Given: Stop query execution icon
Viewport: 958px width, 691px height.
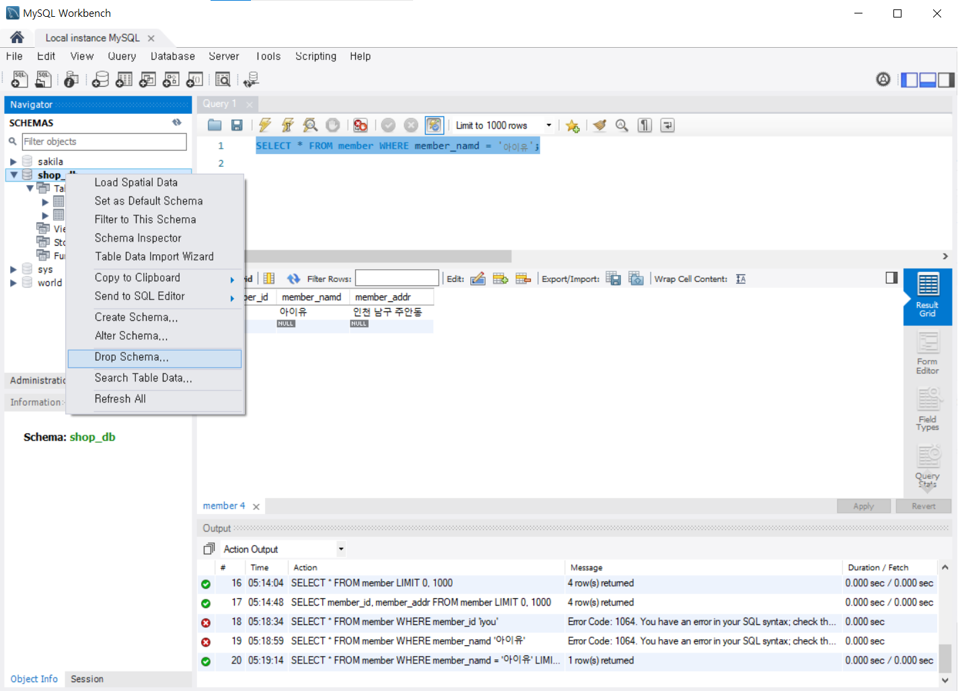Looking at the screenshot, I should (x=333, y=125).
